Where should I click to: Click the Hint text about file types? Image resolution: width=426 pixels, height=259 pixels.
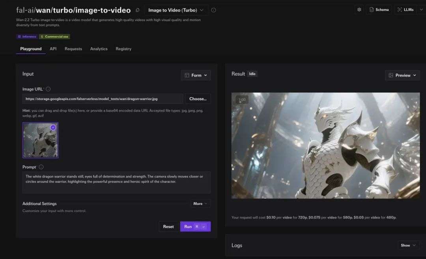point(113,113)
